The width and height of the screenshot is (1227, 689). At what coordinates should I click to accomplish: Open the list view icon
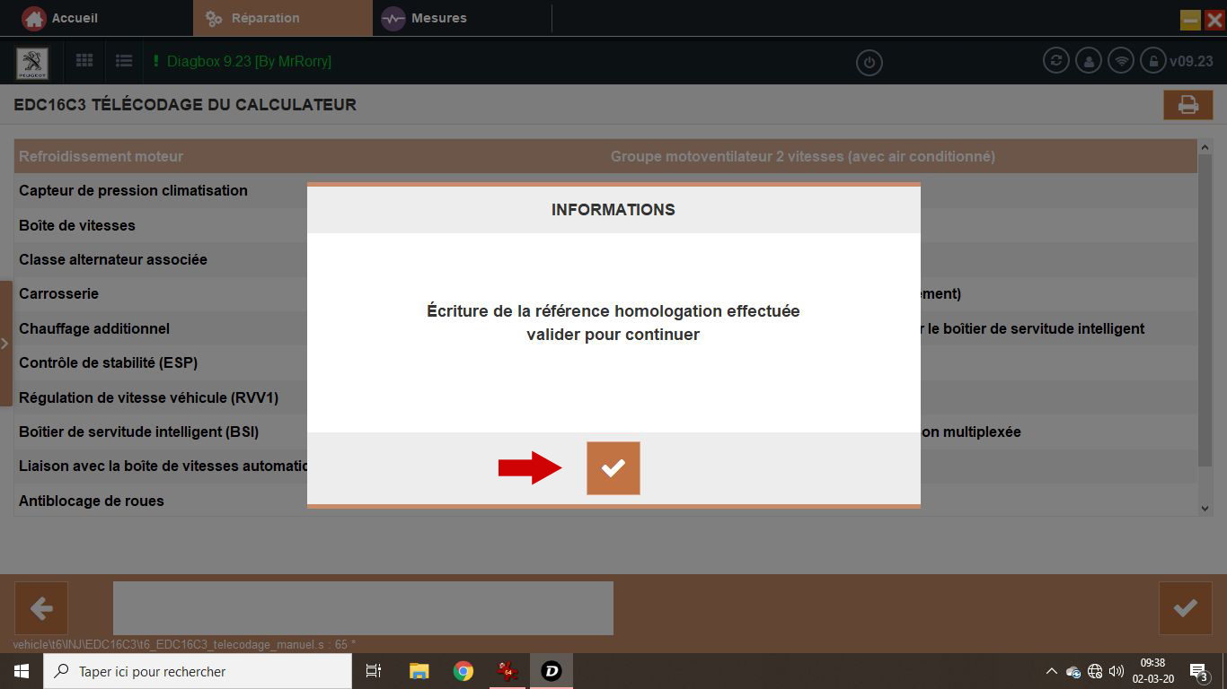coord(124,61)
